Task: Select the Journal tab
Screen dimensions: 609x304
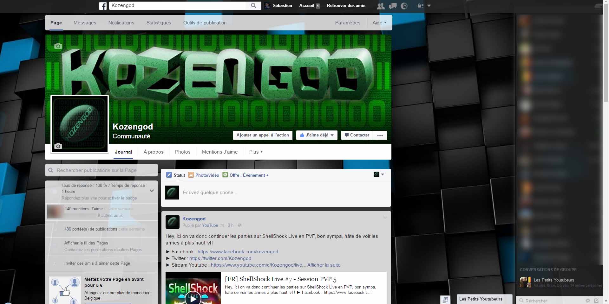Action: (123, 152)
